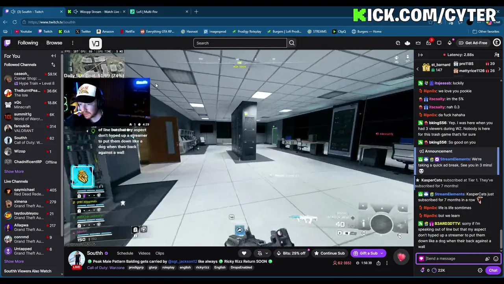Viewport: 504px width, 284px height.
Task: Open the Clips tab for Southh
Action: click(159, 253)
